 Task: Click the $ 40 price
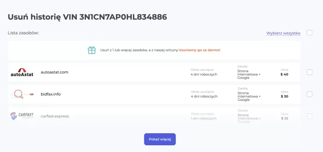point(284,74)
